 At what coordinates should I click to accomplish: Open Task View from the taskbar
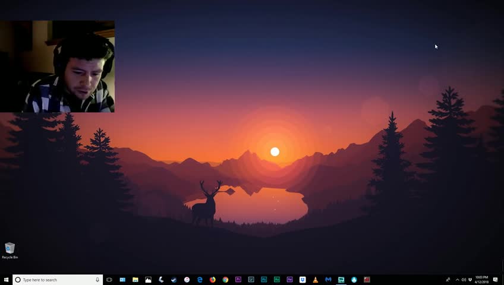tap(109, 280)
